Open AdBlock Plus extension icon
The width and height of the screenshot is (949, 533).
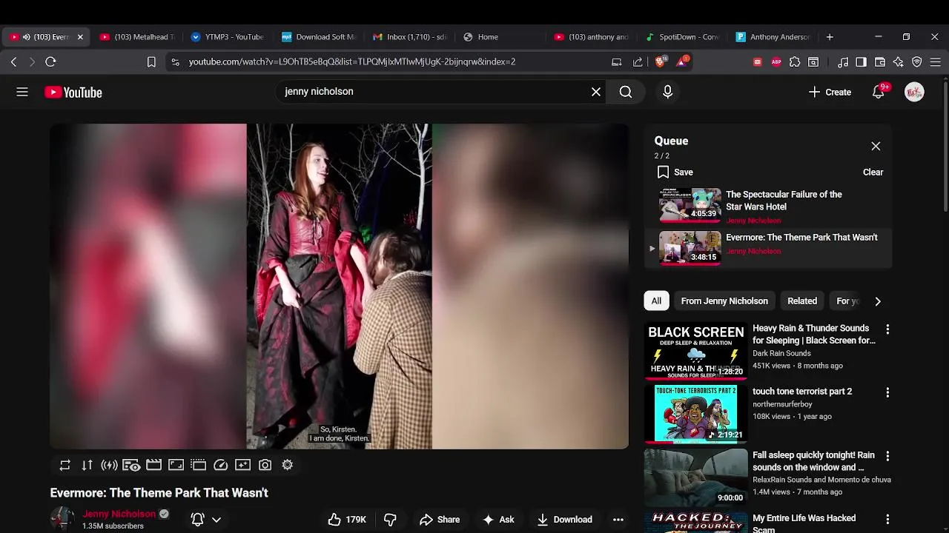click(776, 62)
